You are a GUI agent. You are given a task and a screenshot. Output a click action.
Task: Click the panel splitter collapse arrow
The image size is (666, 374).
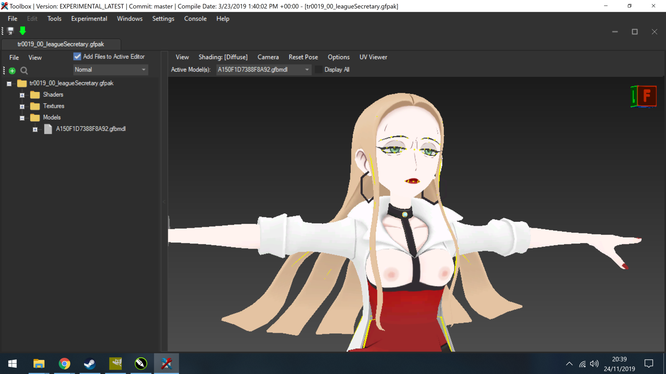coord(164,202)
